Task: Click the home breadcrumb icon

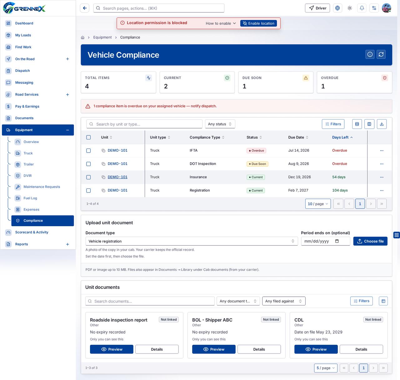Action: pos(82,37)
